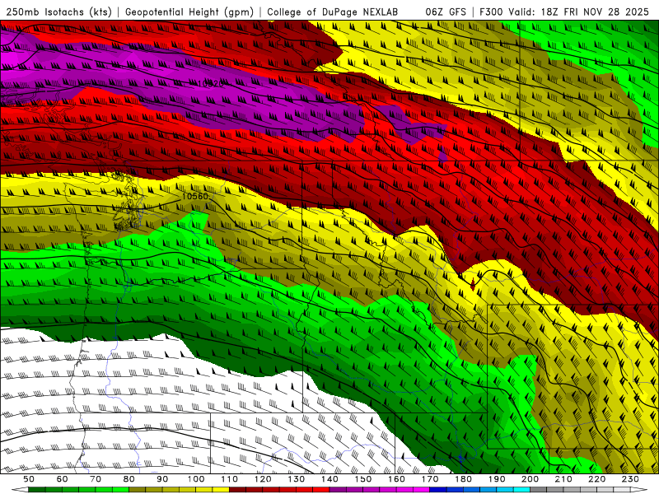659x494 pixels.
Task: Click the '250mb Isotachs (kts)' title text
Action: (x=58, y=12)
